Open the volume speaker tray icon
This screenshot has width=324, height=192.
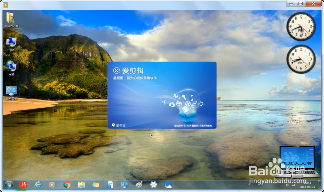[287, 185]
